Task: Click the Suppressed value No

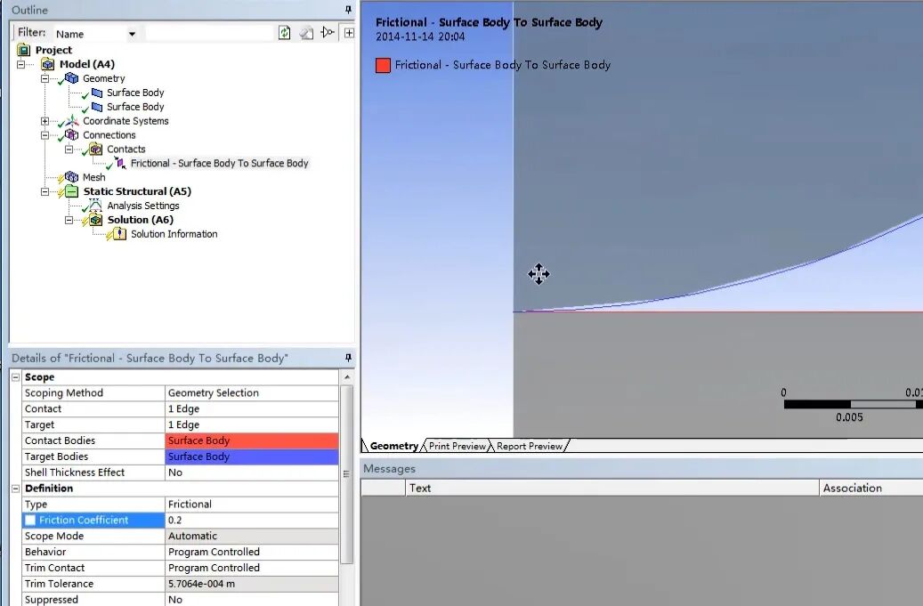Action: (x=252, y=599)
